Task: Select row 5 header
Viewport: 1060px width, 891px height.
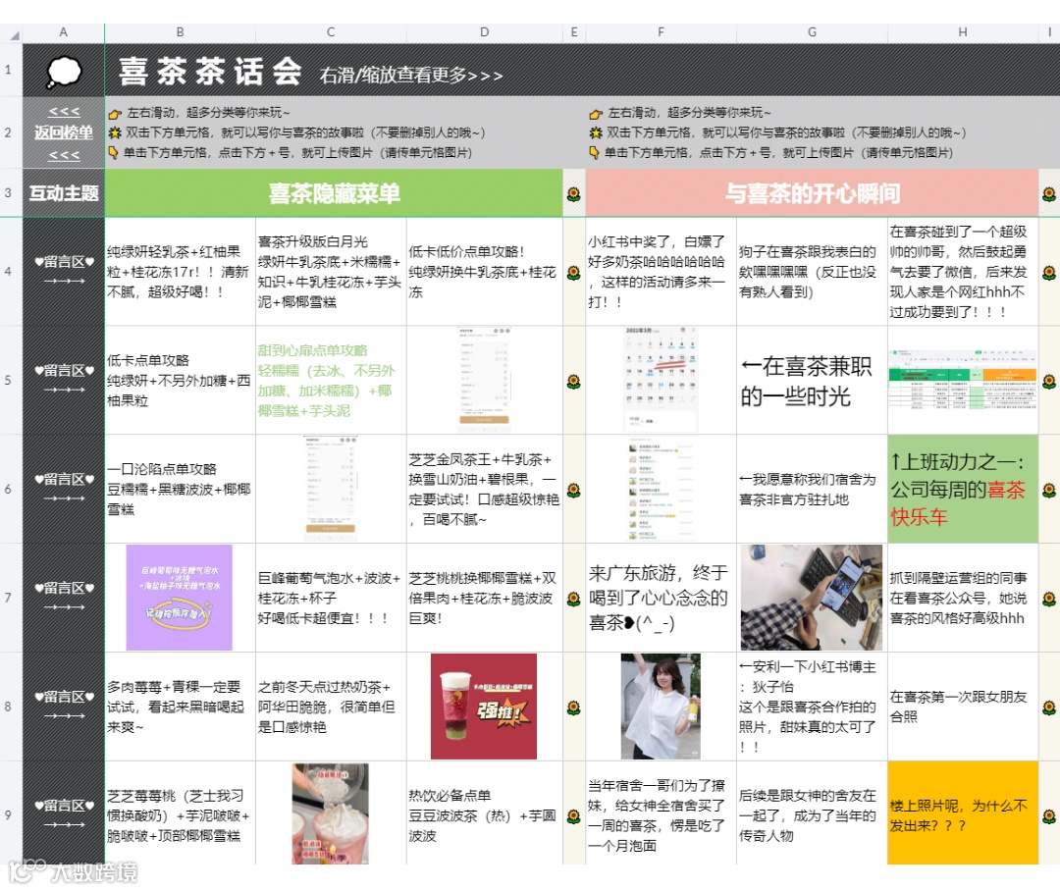Action: coord(11,380)
